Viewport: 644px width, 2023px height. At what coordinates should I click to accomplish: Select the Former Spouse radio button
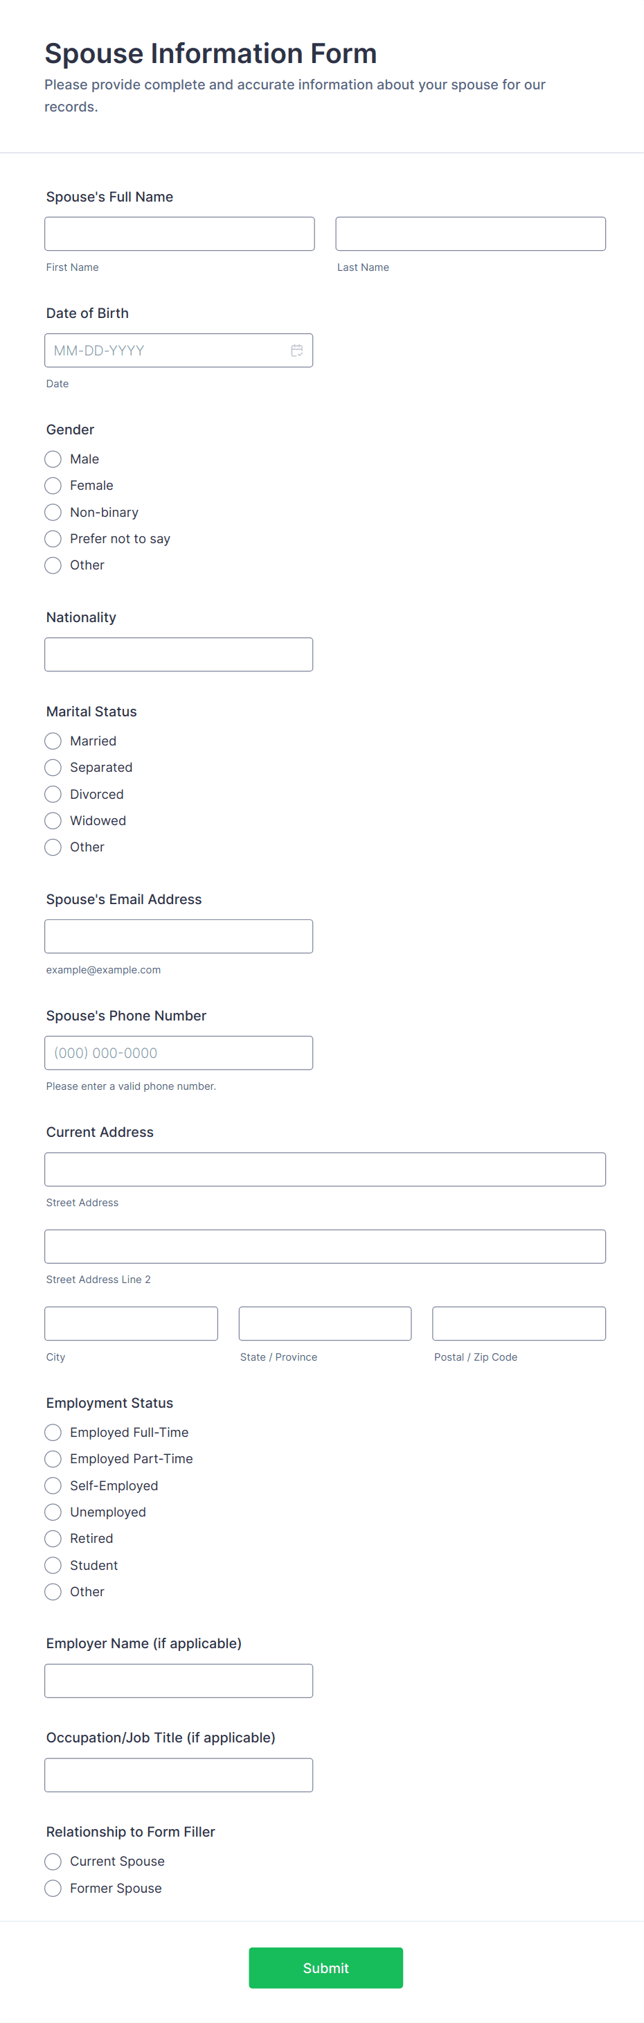(x=53, y=1888)
